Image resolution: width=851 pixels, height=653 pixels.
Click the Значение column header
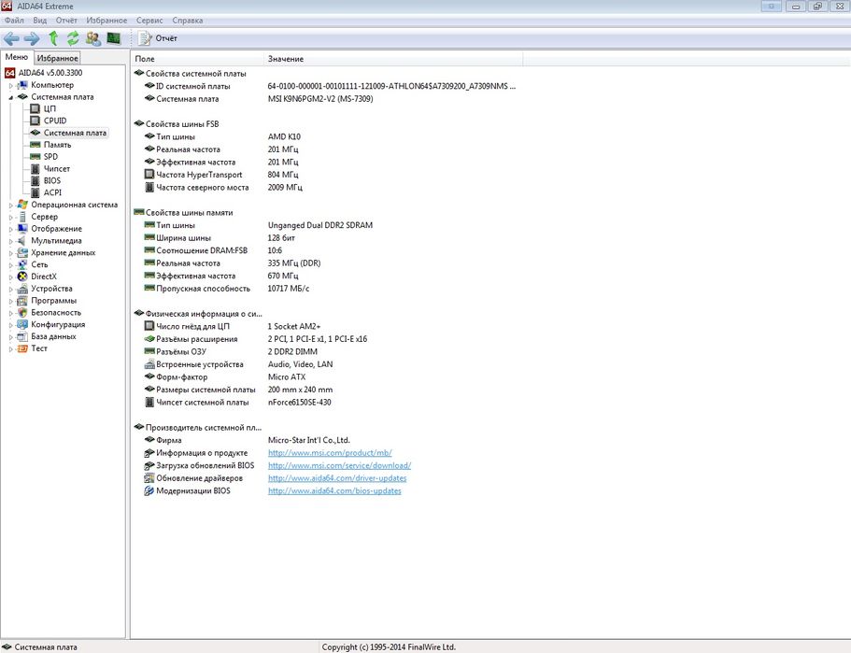click(393, 59)
